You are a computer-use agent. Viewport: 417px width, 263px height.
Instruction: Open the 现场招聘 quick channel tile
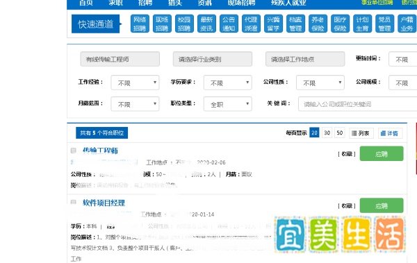coord(162,24)
